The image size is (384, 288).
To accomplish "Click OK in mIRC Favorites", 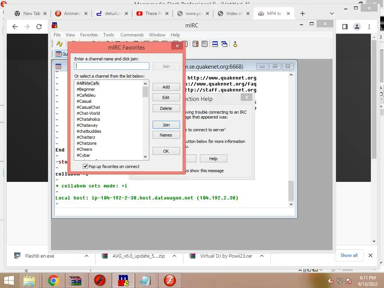I will [166, 151].
